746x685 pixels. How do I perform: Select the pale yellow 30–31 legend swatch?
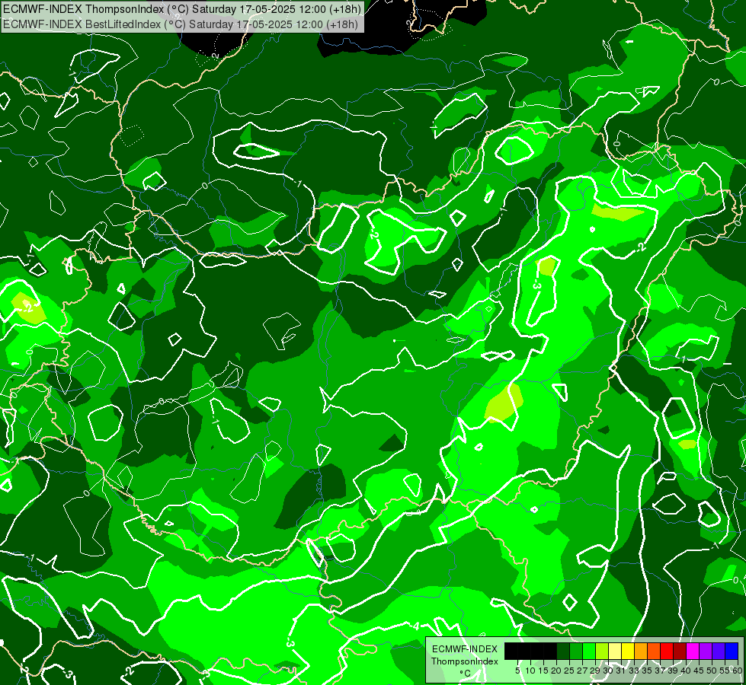click(x=615, y=652)
